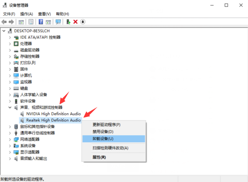Select NVIDIA High Definition Audio device
This screenshot has height=182, width=248.
click(54, 114)
